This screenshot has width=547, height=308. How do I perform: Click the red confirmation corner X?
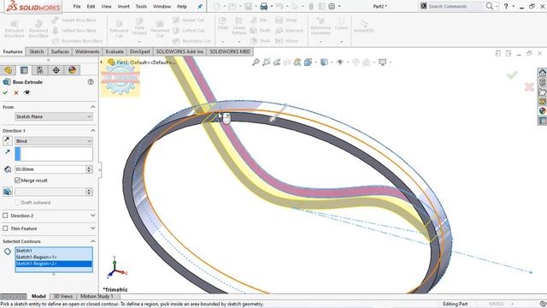(x=529, y=87)
